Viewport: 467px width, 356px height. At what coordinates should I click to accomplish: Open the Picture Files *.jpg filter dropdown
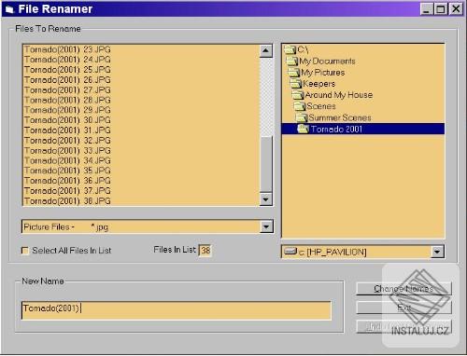(266, 226)
